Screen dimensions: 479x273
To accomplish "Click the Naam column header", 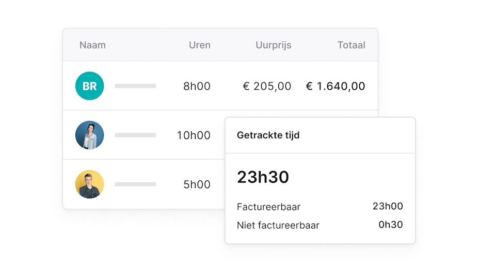I will coord(92,45).
